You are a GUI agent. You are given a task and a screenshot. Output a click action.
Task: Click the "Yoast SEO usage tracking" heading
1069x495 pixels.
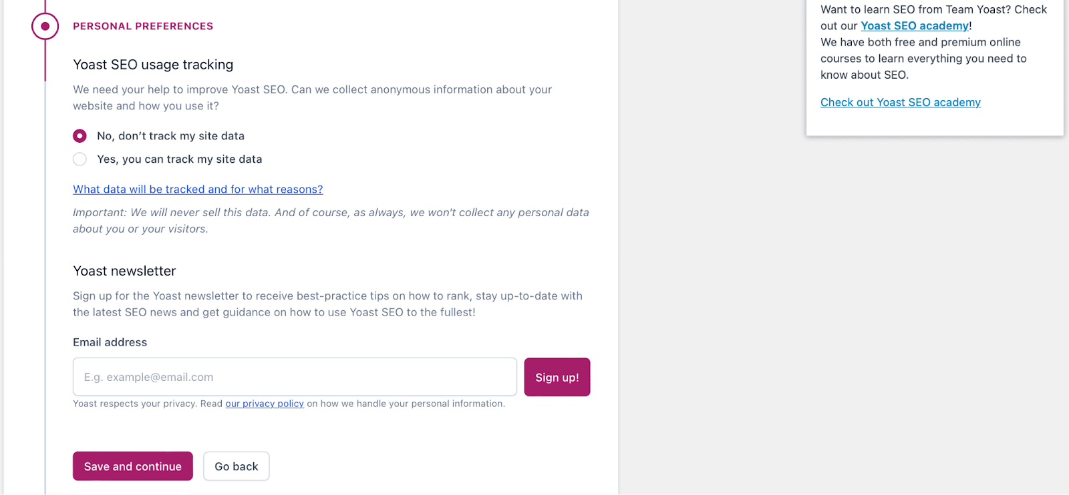click(152, 65)
